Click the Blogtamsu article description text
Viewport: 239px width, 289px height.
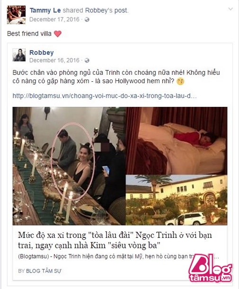pos(118,256)
